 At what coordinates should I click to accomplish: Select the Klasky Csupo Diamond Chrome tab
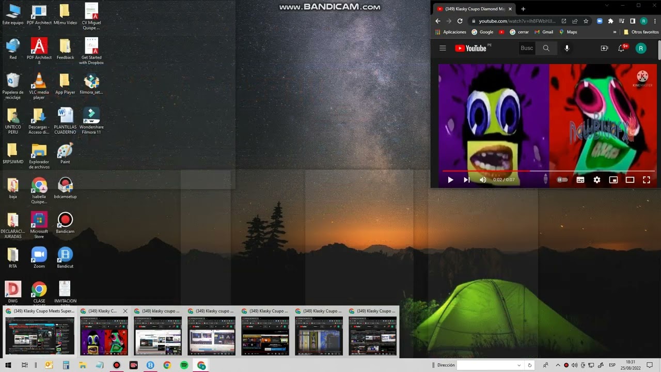point(474,9)
